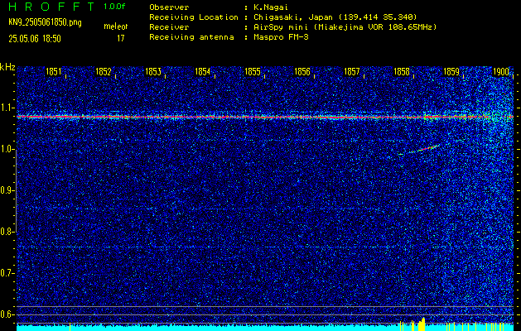Click the meteor count label
This screenshot has height=331, width=521.
pos(116,26)
